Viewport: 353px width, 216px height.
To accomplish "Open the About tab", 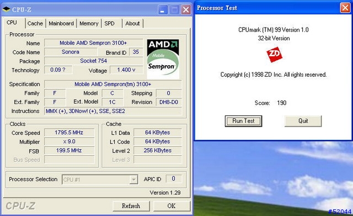I will point(132,23).
